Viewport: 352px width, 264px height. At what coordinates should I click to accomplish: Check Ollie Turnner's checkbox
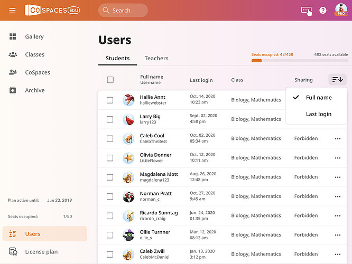pyautogui.click(x=110, y=235)
